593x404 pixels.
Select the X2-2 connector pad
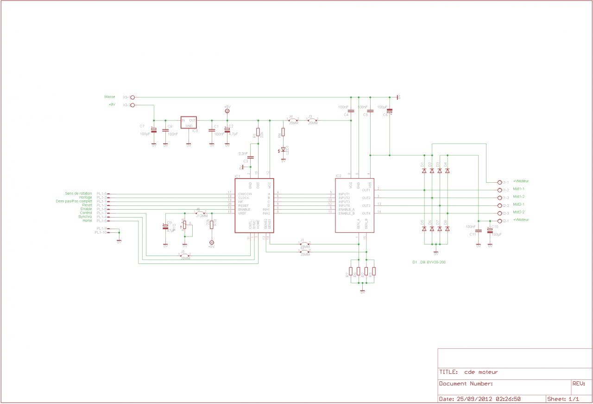499,205
